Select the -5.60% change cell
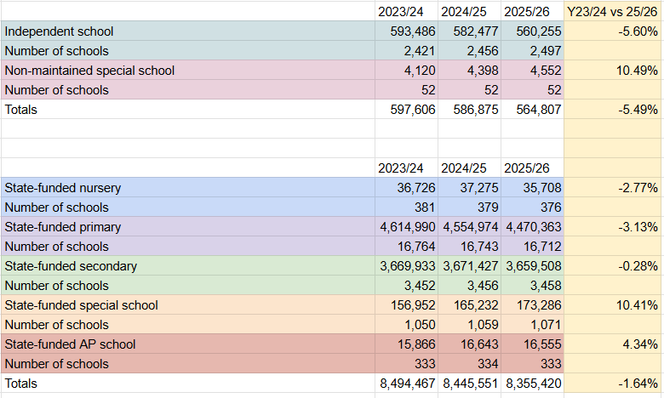The height and width of the screenshot is (398, 664). click(x=614, y=31)
